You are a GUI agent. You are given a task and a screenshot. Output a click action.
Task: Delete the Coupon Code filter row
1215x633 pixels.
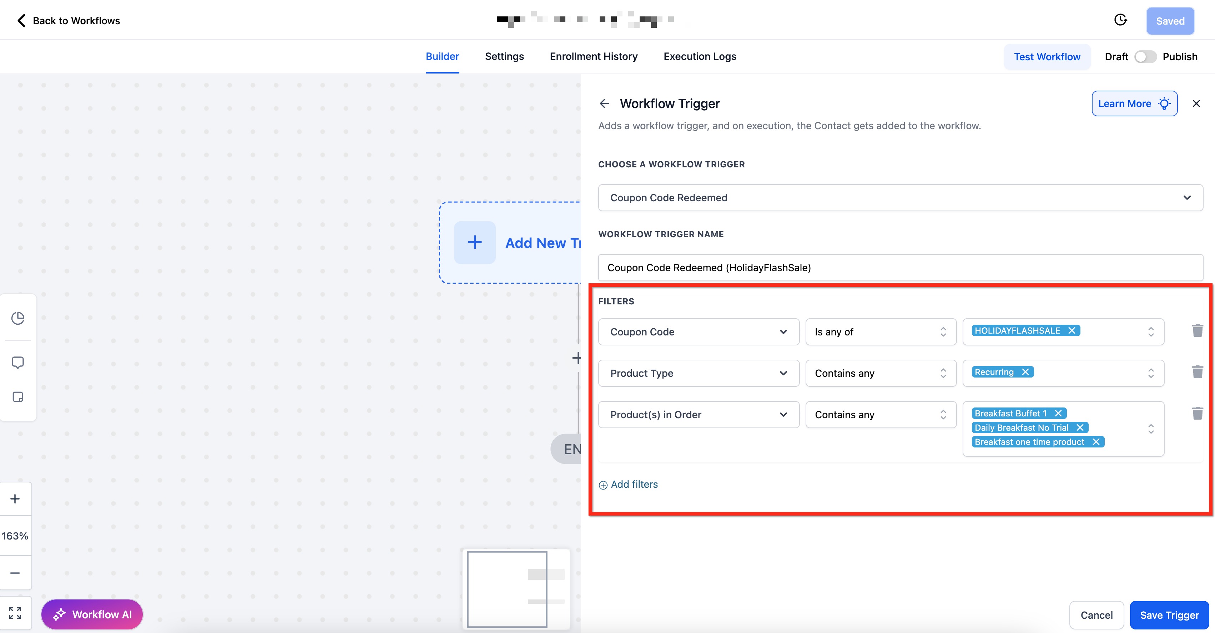click(x=1197, y=331)
